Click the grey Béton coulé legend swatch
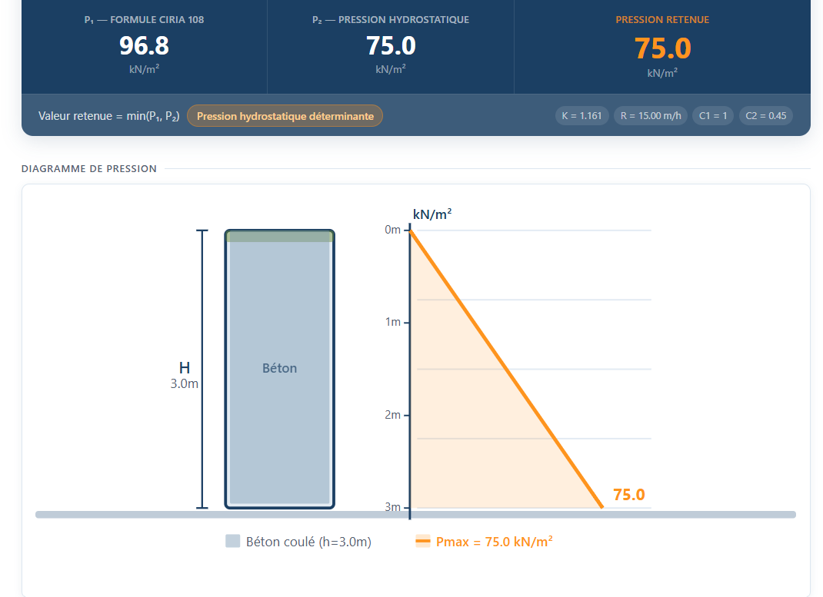The width and height of the screenshot is (823, 597). point(232,541)
